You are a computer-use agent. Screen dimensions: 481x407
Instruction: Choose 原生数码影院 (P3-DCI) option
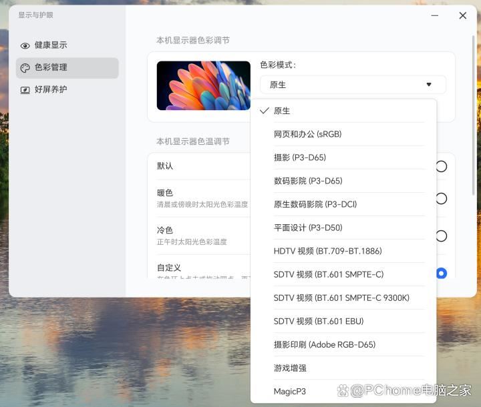tap(315, 204)
